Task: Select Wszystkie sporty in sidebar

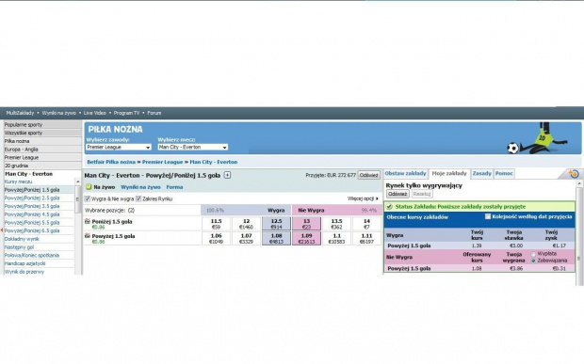Action: [x=42, y=133]
